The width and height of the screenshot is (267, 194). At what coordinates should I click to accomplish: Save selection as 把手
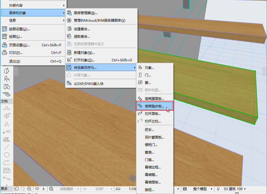[x=155, y=130]
